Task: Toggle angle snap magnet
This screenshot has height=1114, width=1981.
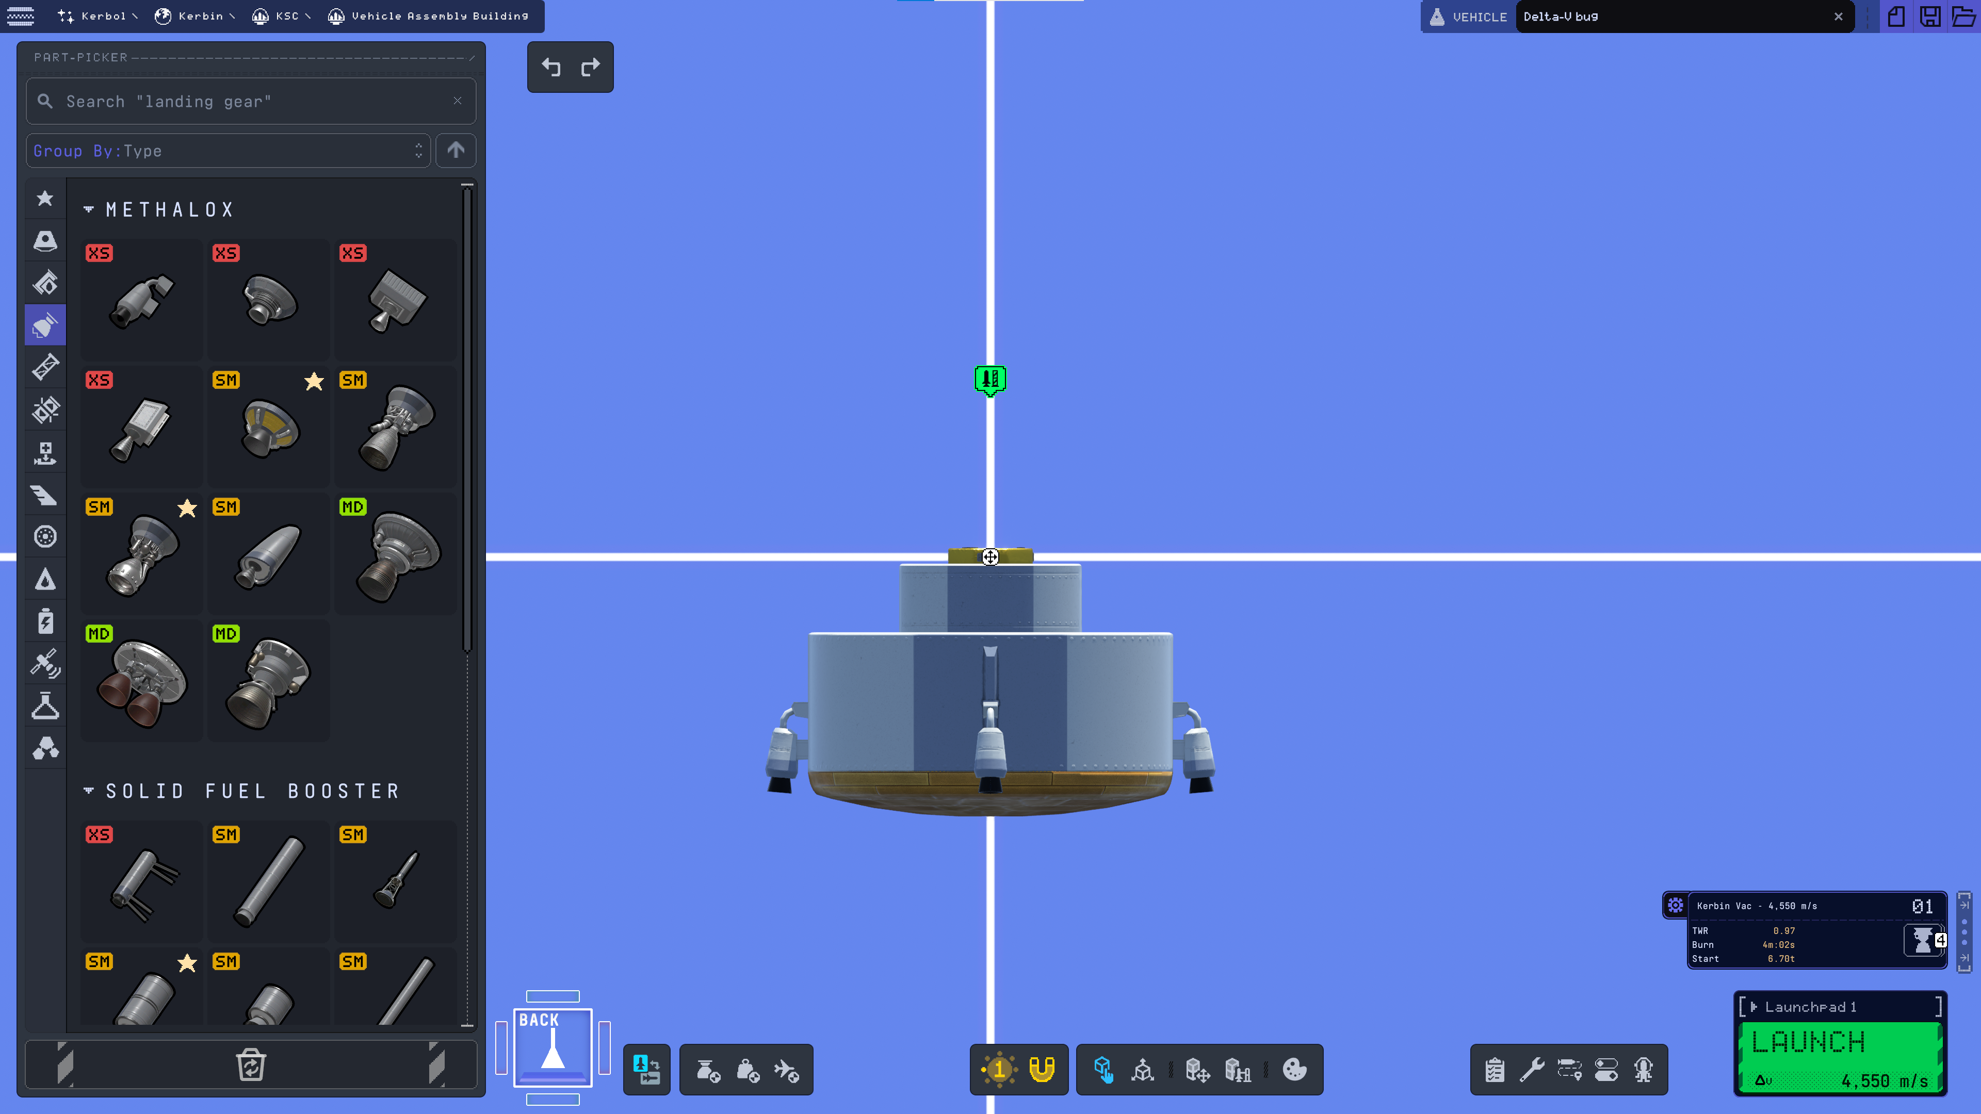Action: pyautogui.click(x=1042, y=1070)
